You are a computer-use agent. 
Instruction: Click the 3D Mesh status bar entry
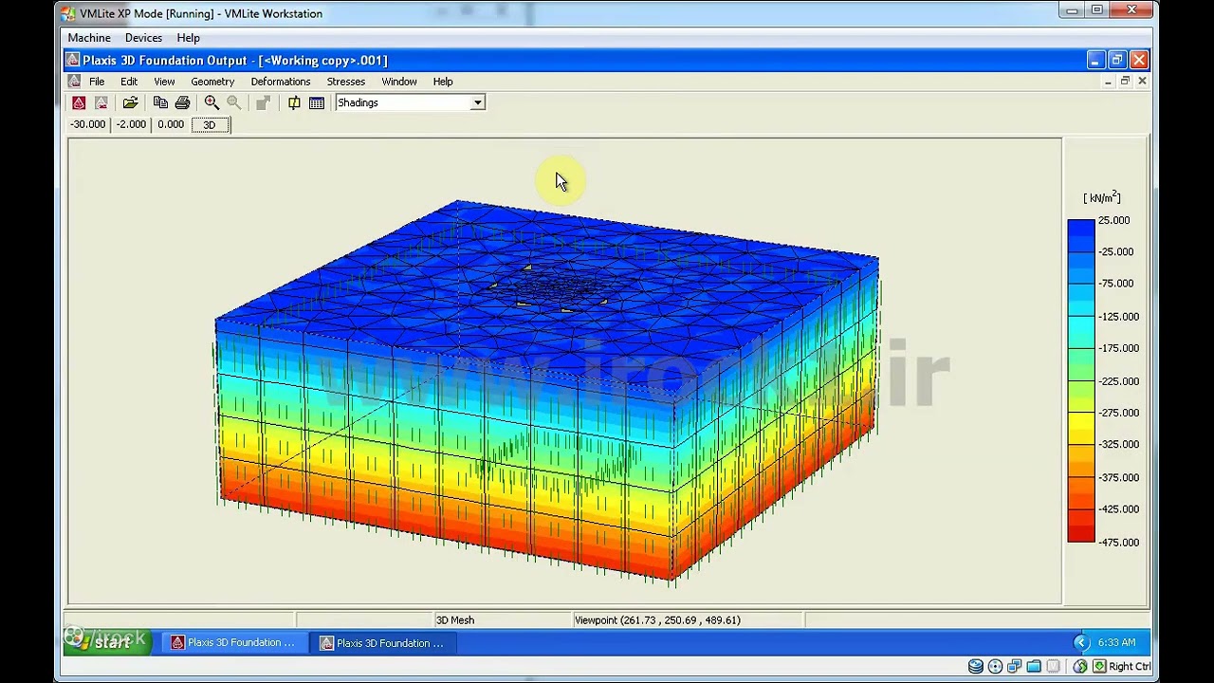pyautogui.click(x=455, y=620)
